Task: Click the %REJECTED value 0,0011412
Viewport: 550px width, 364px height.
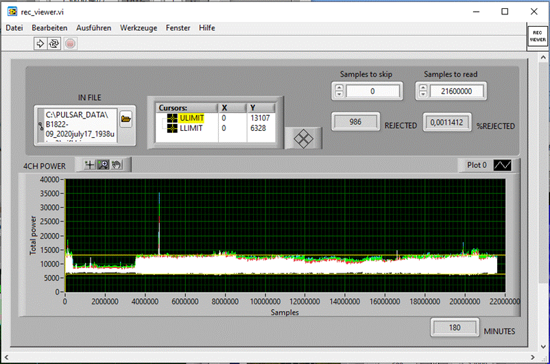Action: 446,123
